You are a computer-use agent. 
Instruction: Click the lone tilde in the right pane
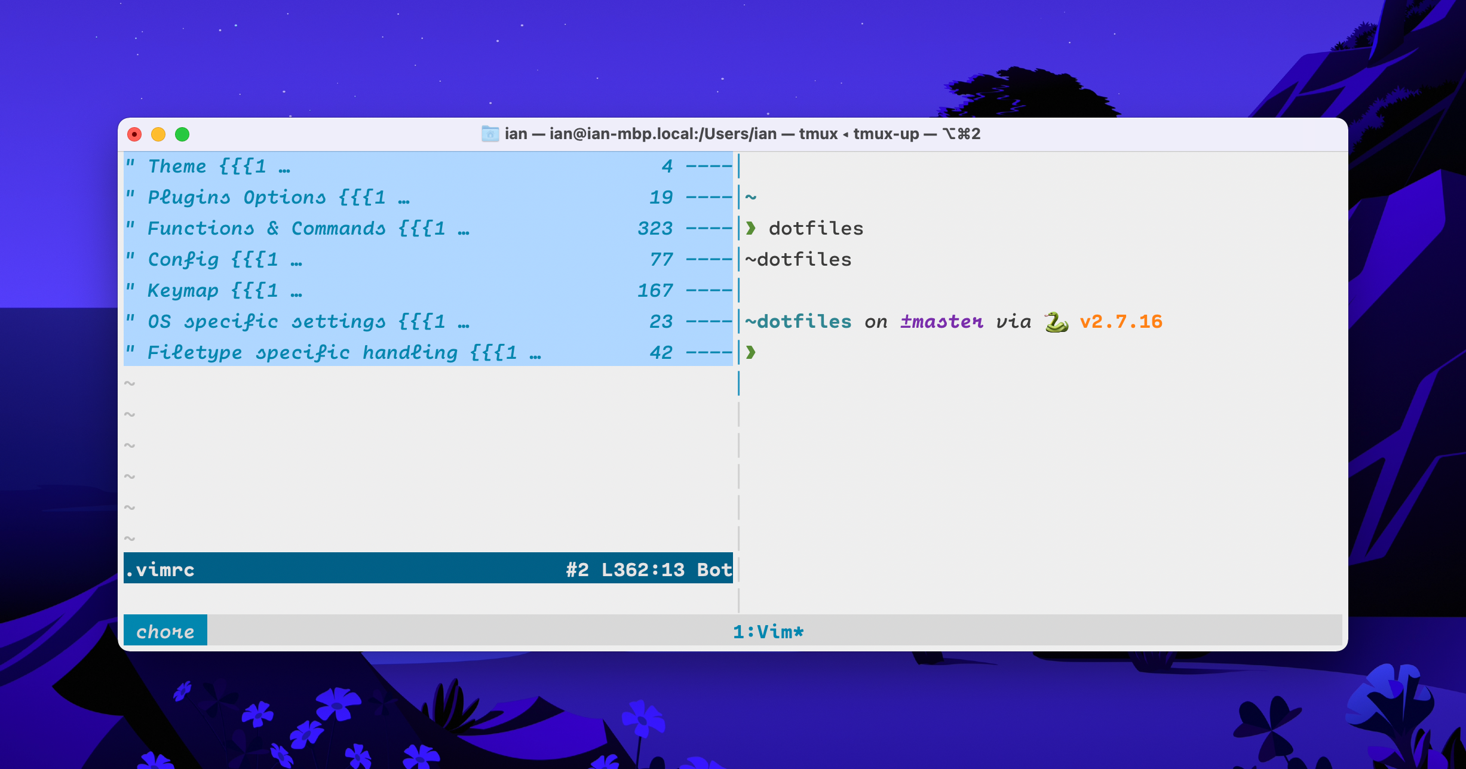click(x=751, y=197)
